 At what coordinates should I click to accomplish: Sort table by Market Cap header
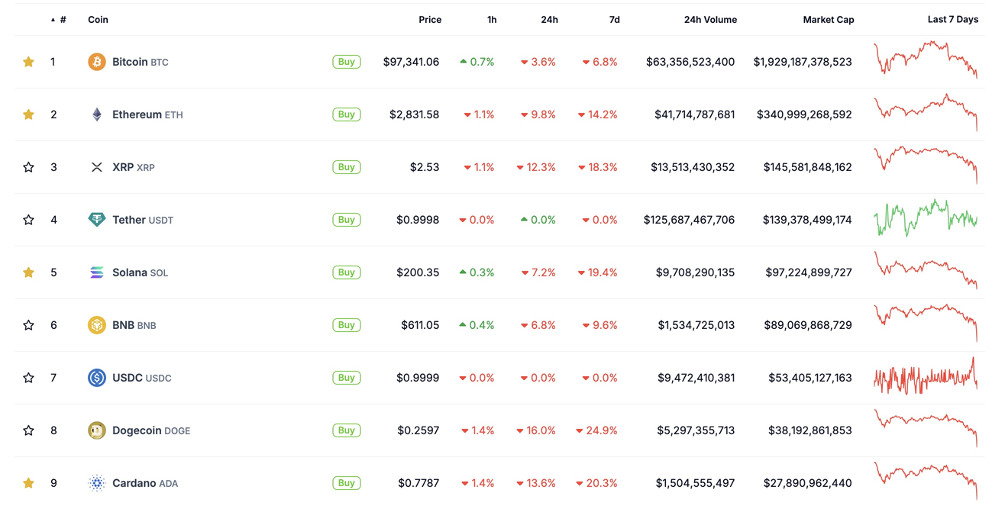pyautogui.click(x=828, y=20)
